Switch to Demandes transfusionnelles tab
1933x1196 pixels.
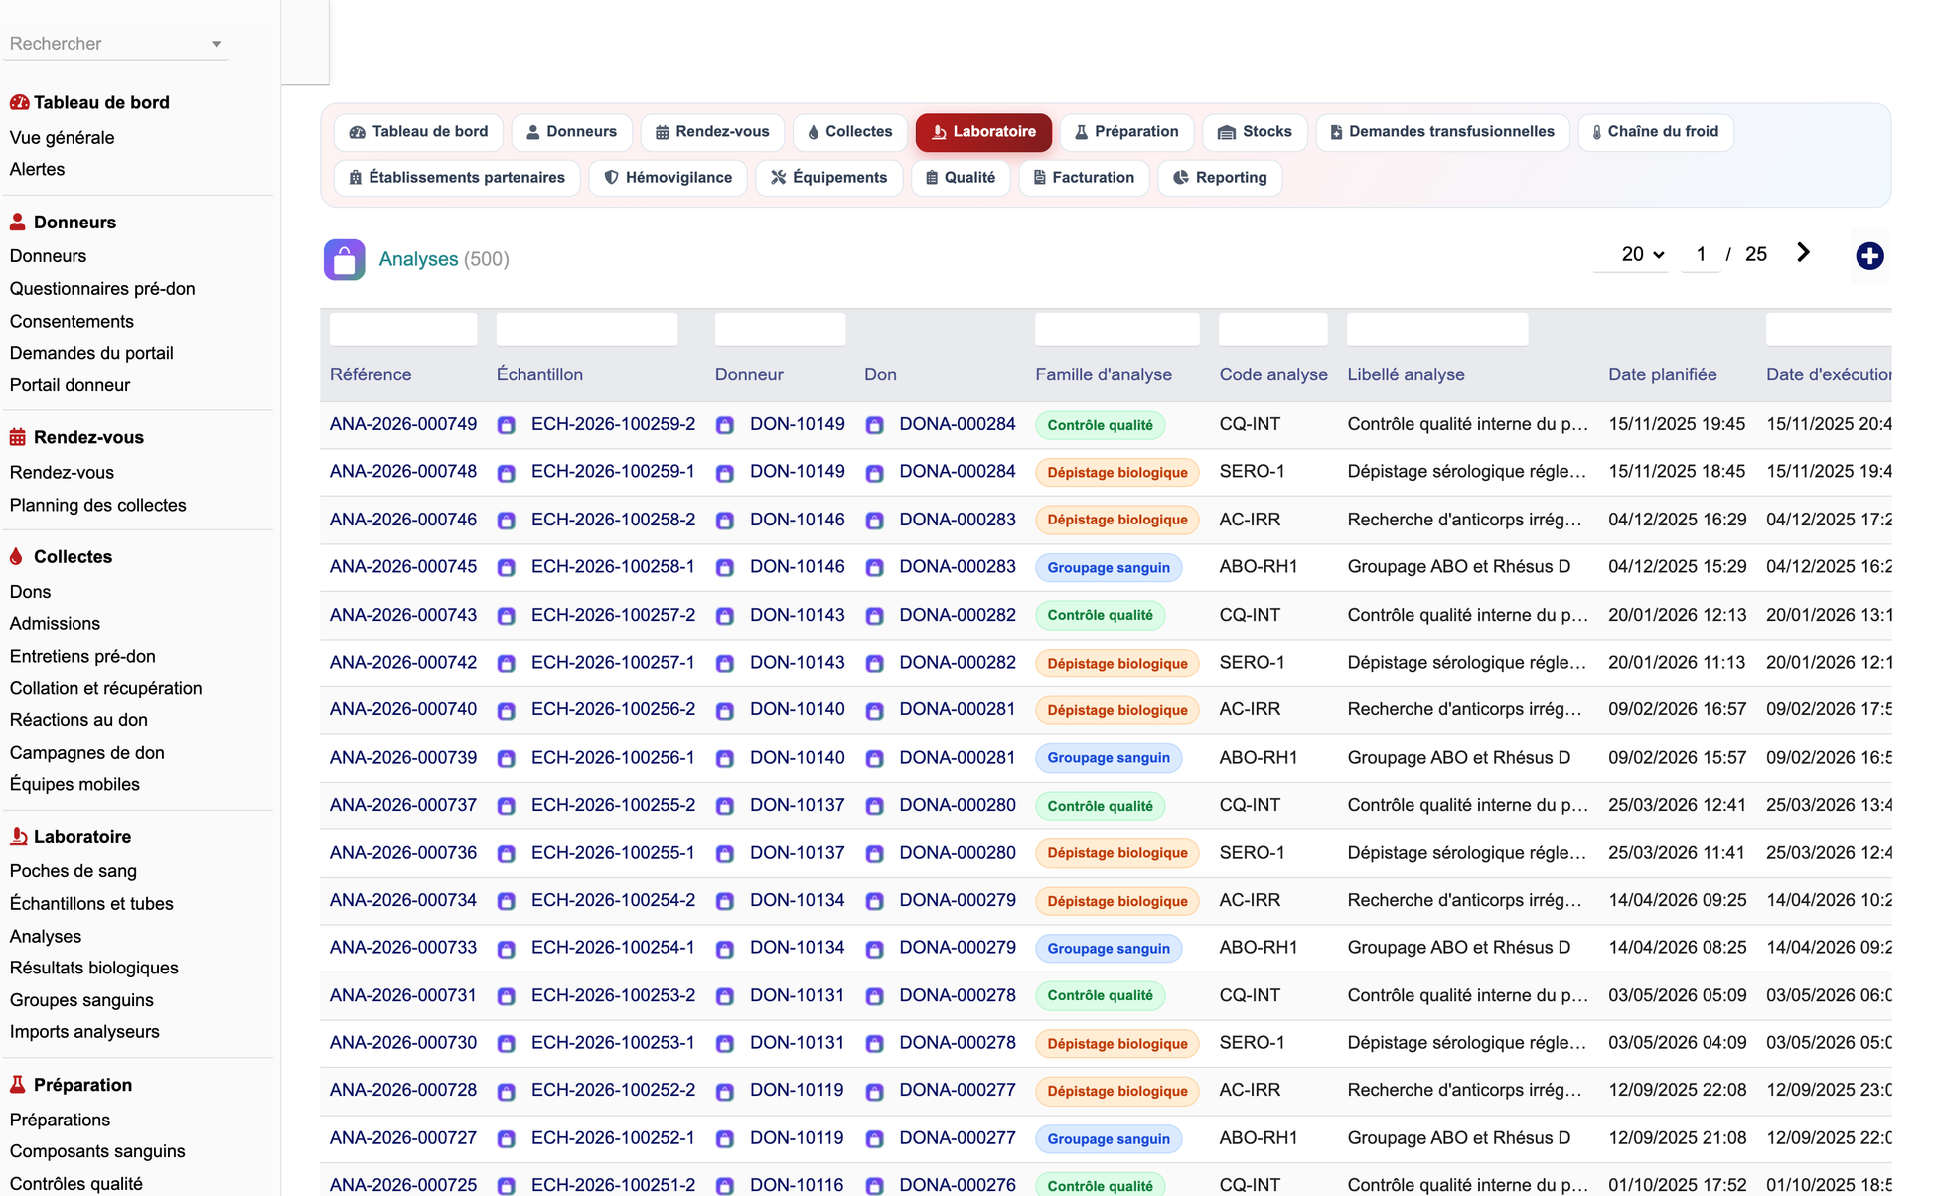(1442, 132)
